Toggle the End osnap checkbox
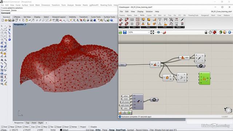This screenshot has height=131, width=233. (3, 127)
